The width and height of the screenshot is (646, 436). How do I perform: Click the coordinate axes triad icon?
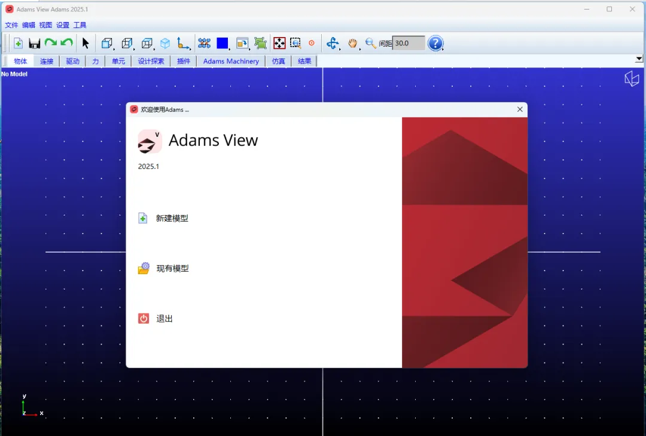[183, 43]
